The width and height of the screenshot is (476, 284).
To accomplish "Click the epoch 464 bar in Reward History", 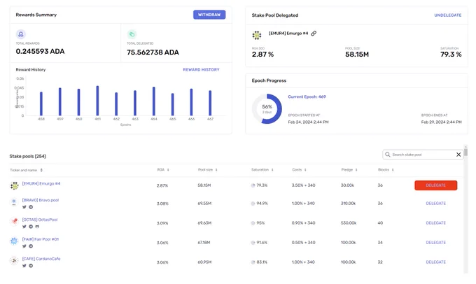I will [154, 101].
